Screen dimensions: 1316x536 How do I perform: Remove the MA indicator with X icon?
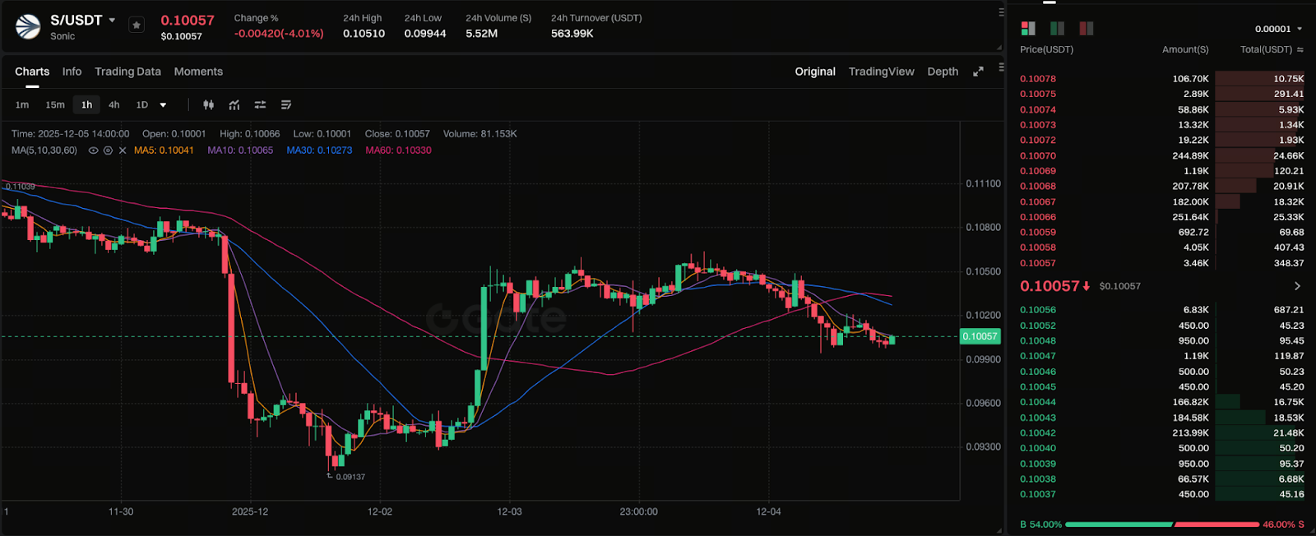[123, 150]
